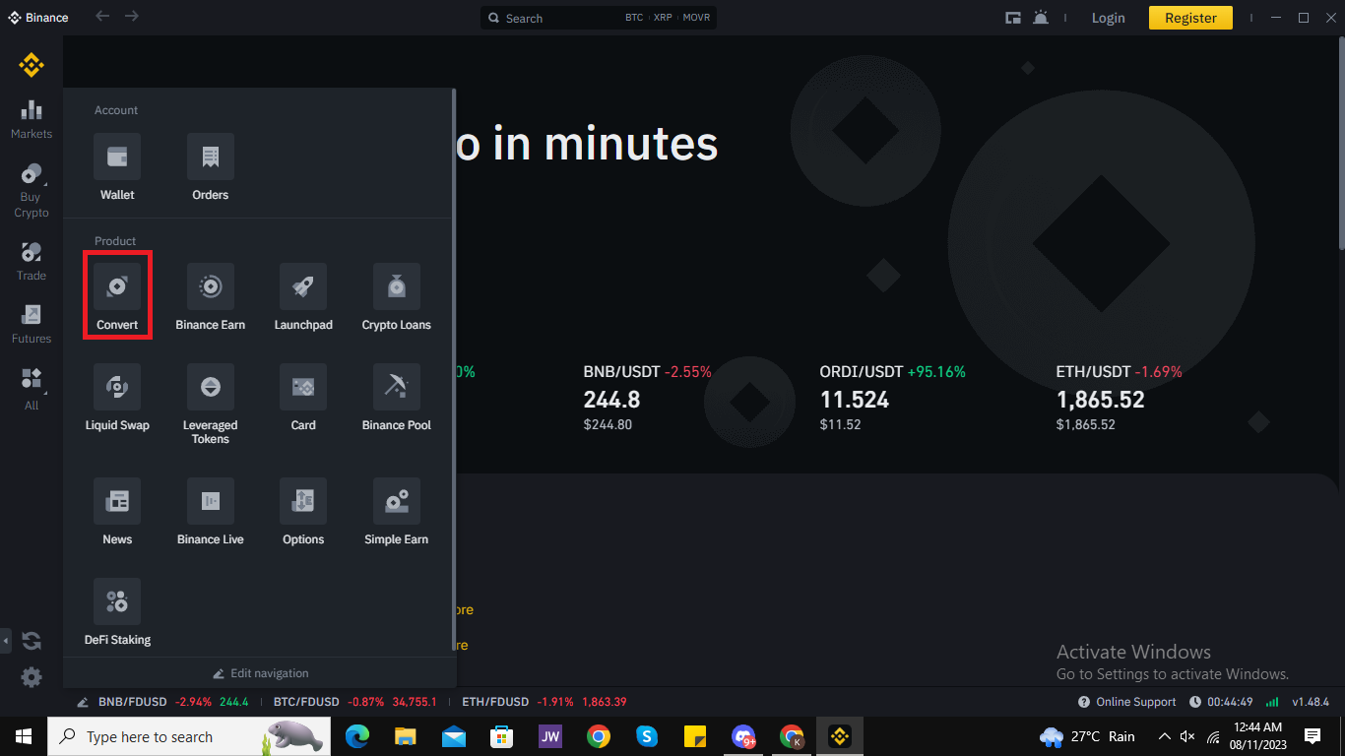1345x756 pixels.
Task: Open the ETH/USDT price card
Action: pos(1119,398)
